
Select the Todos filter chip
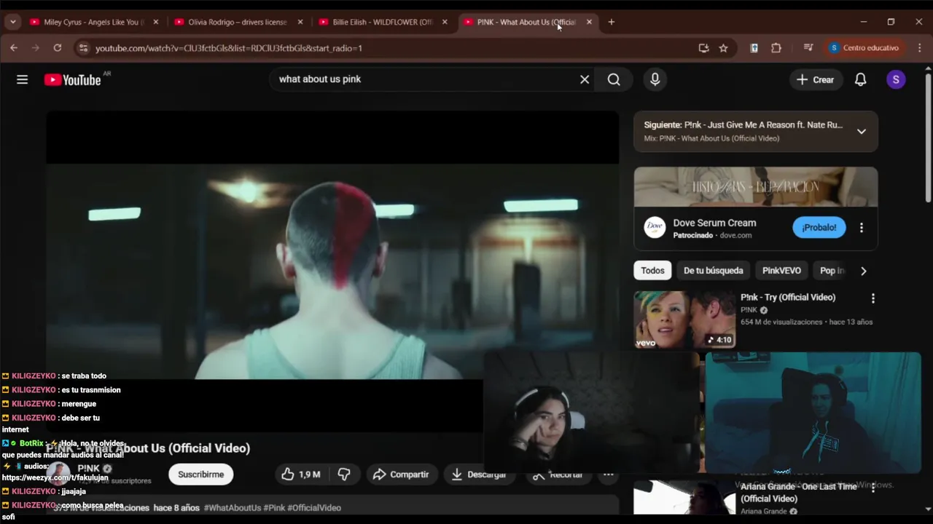point(652,271)
